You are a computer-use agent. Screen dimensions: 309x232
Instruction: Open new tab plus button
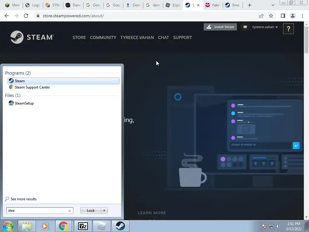[x=250, y=5]
